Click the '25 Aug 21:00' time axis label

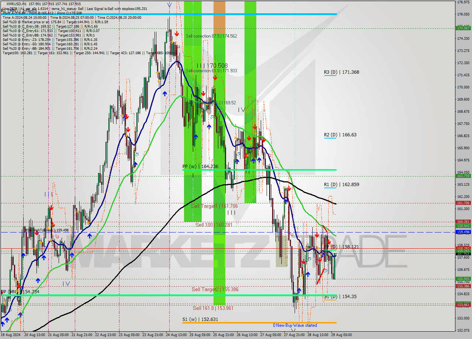click(x=223, y=335)
